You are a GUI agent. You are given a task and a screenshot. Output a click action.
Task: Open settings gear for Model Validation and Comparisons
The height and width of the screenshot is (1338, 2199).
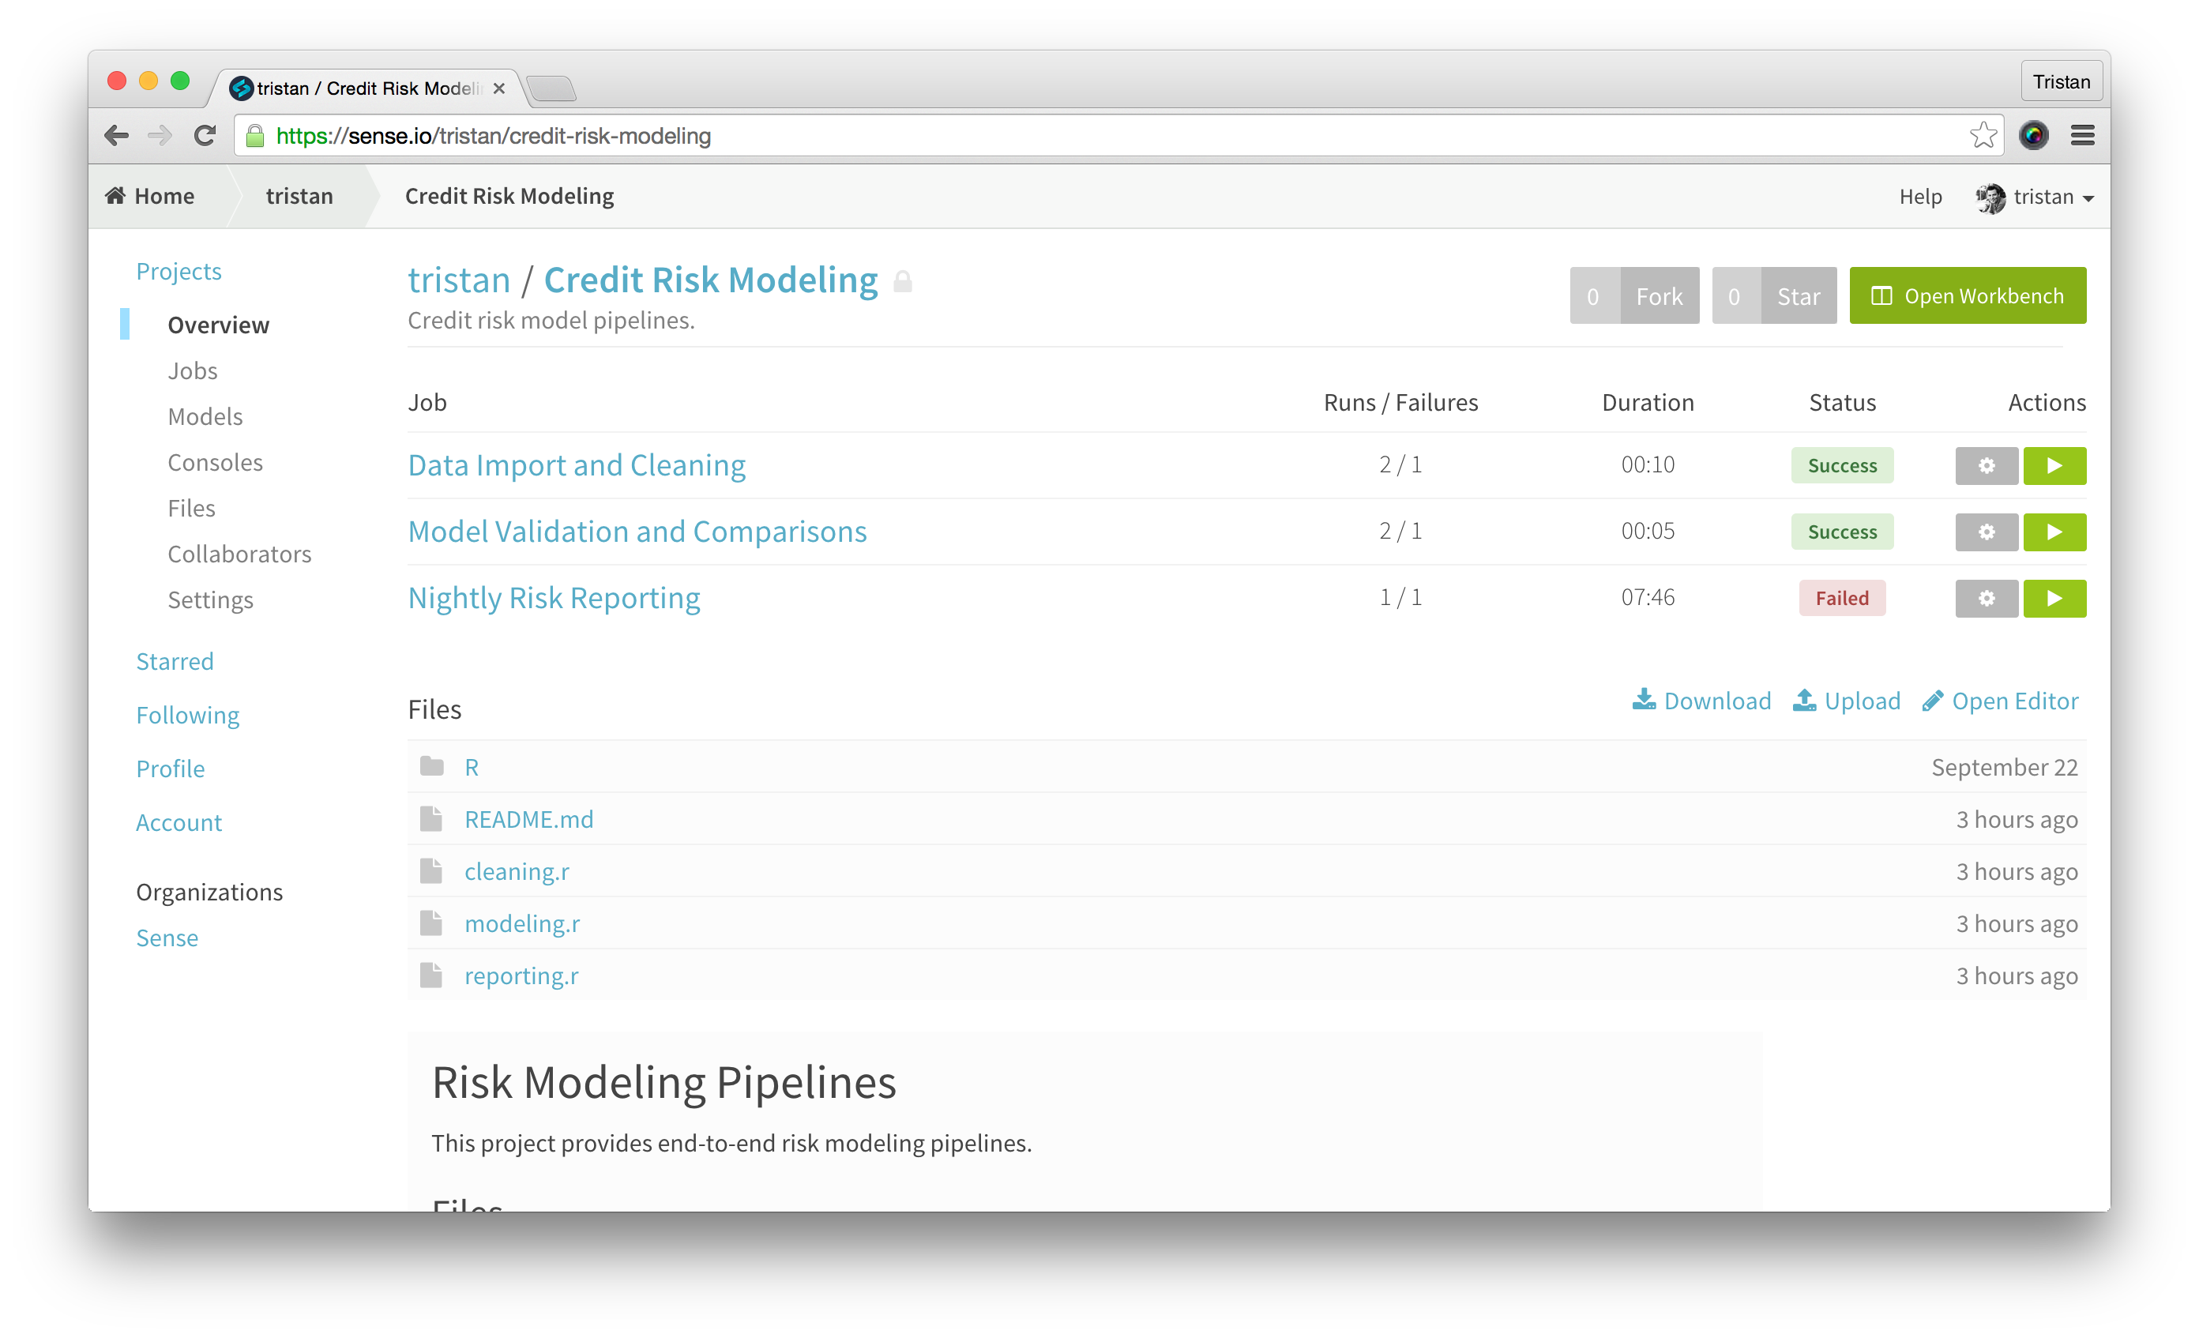coord(1986,532)
